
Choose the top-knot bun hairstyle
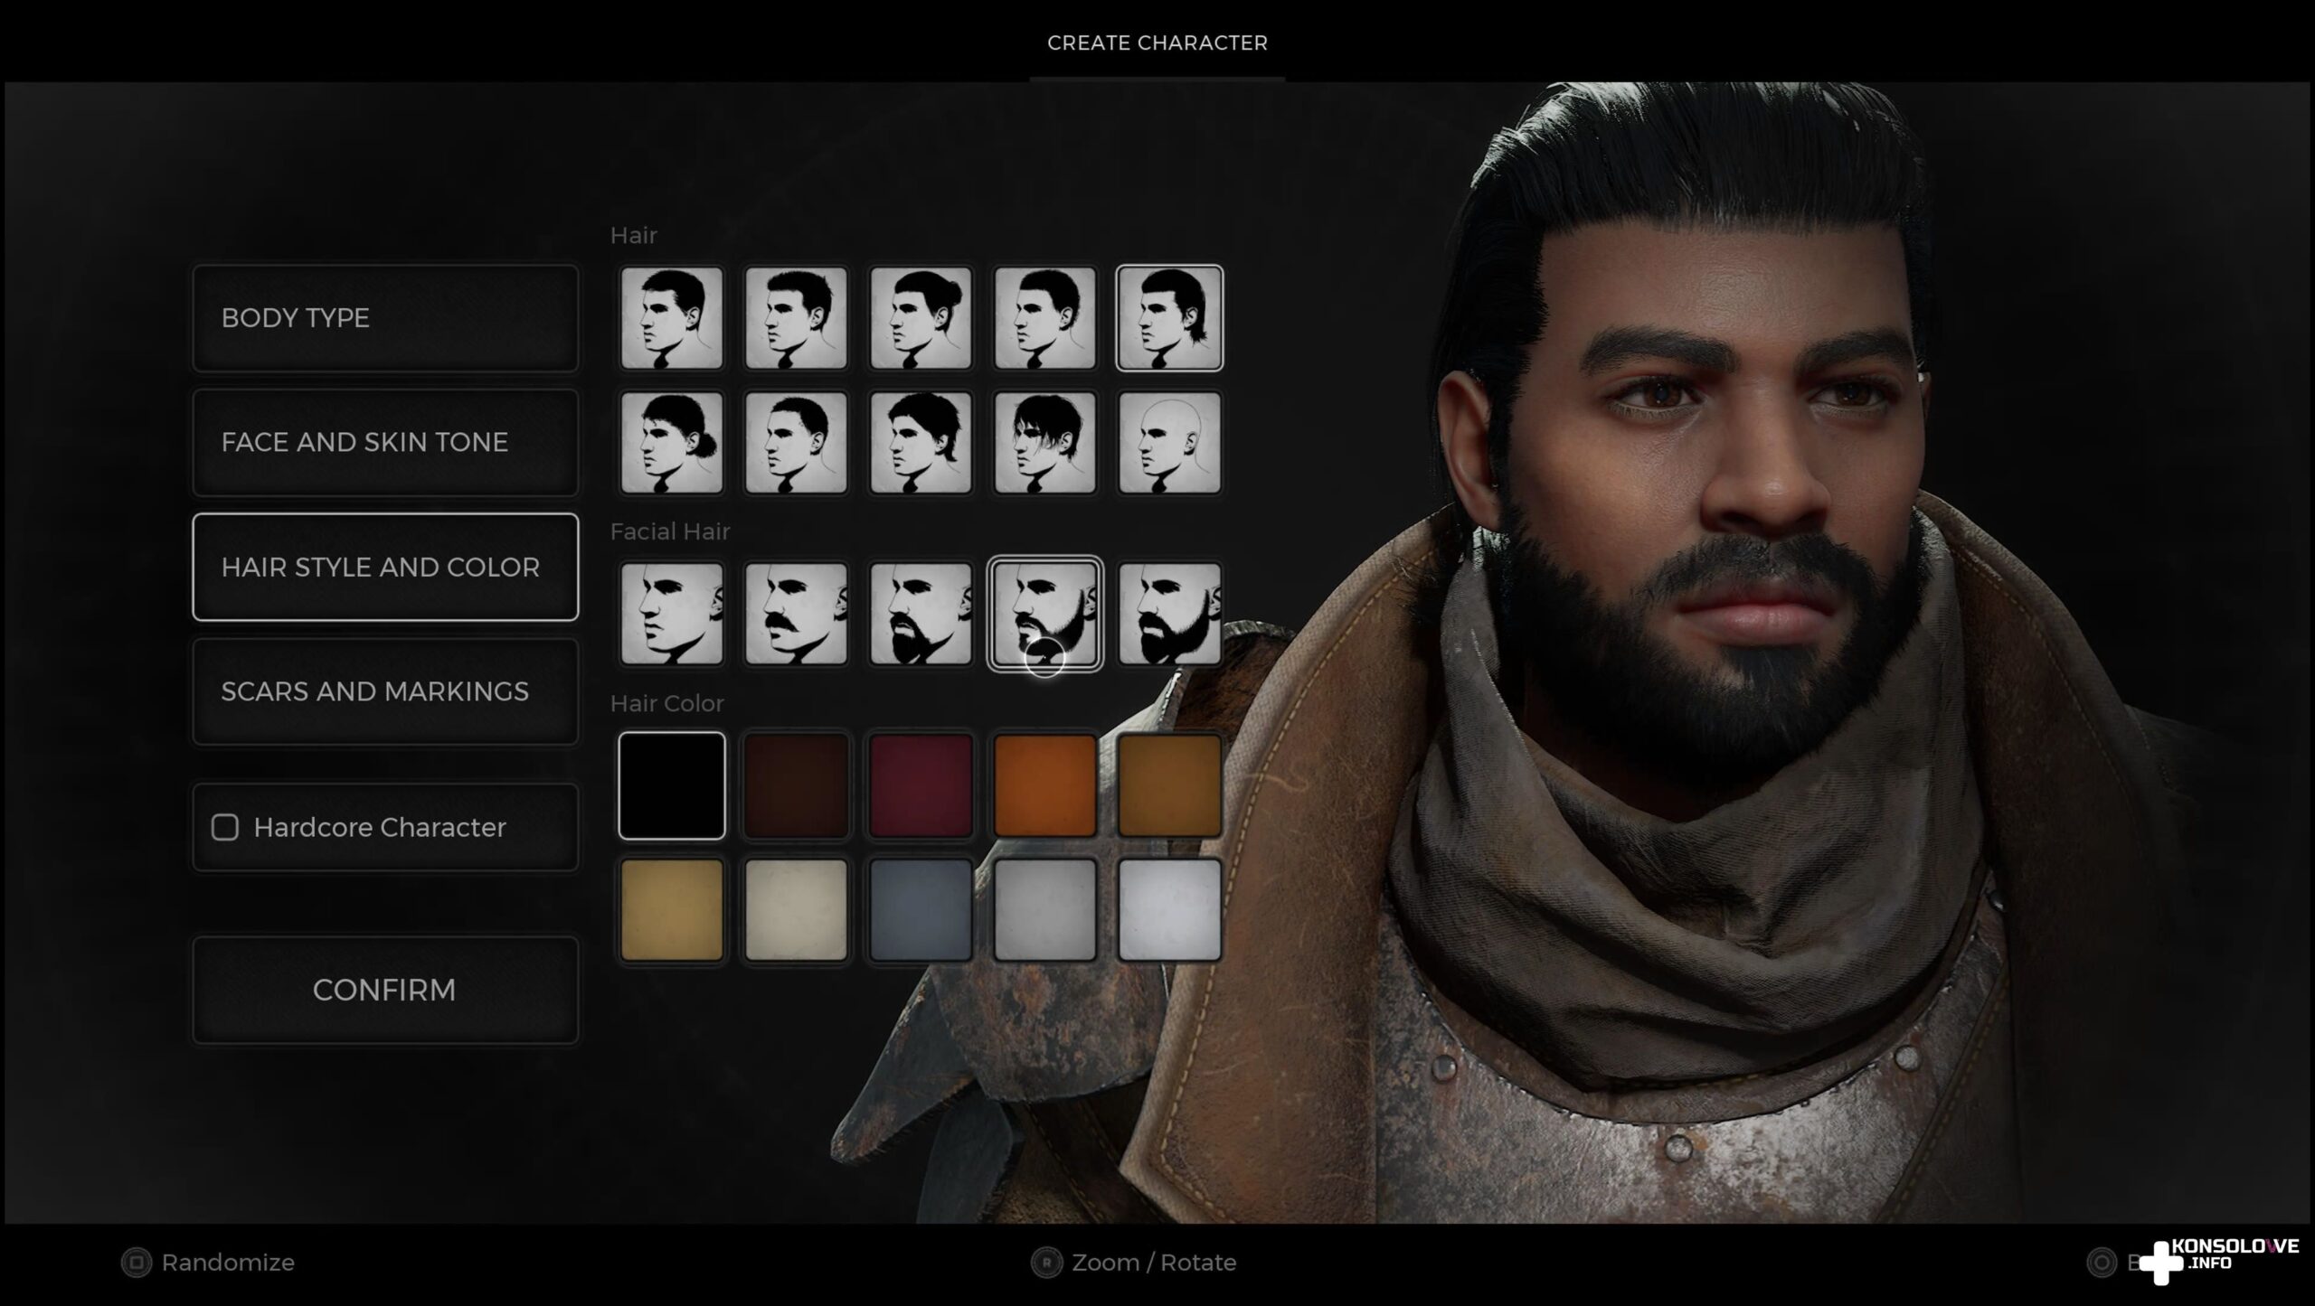[920, 318]
